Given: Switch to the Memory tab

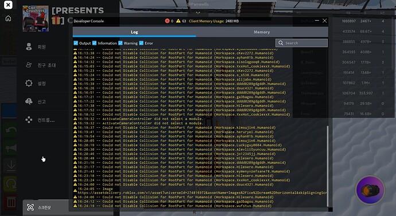Looking at the screenshot, I should 262,32.
